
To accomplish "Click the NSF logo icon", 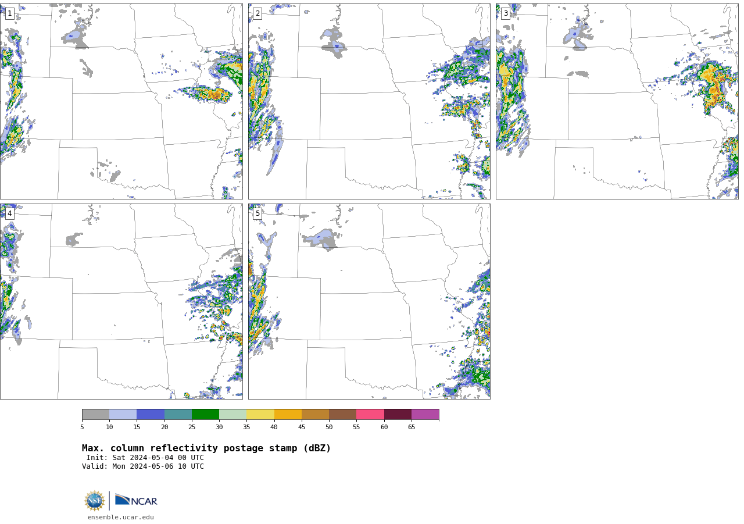I will 95,501.
